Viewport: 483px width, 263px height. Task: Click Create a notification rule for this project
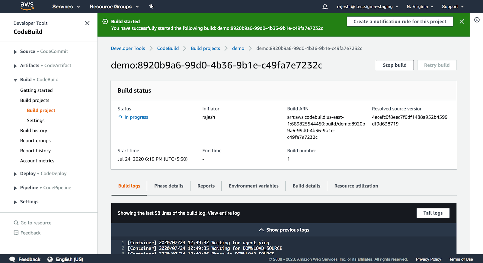(400, 21)
